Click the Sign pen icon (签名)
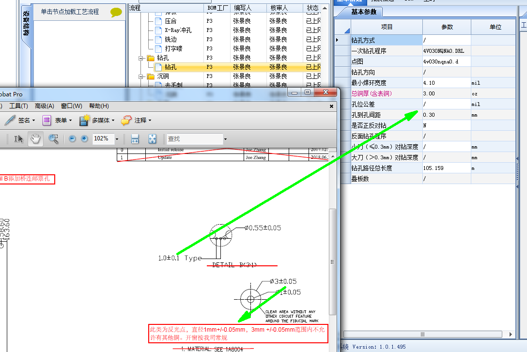 (x=10, y=120)
